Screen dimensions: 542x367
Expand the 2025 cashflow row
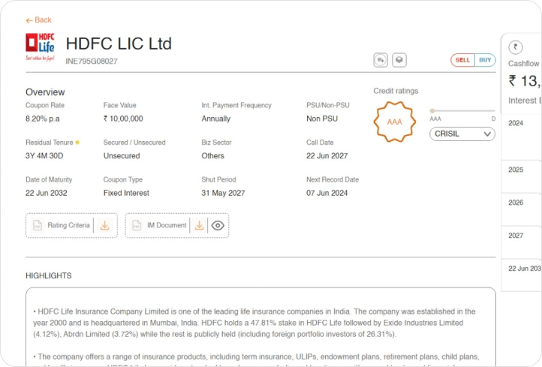522,170
